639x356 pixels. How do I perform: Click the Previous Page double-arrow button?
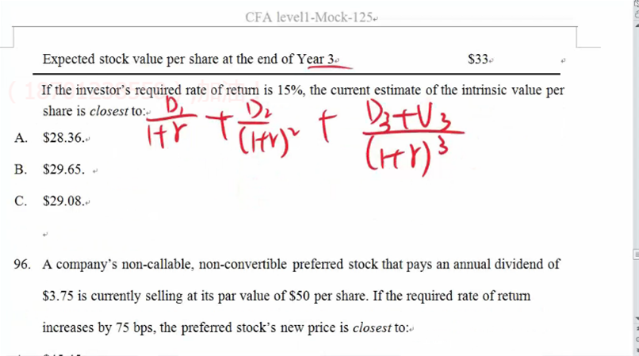(637, 328)
